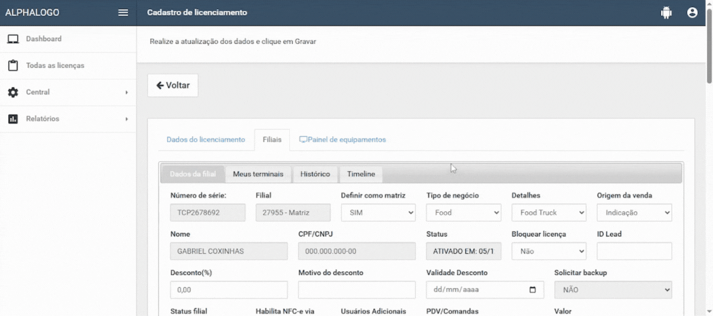Click the Dashboard laptop icon
Image resolution: width=713 pixels, height=316 pixels.
[x=13, y=39]
